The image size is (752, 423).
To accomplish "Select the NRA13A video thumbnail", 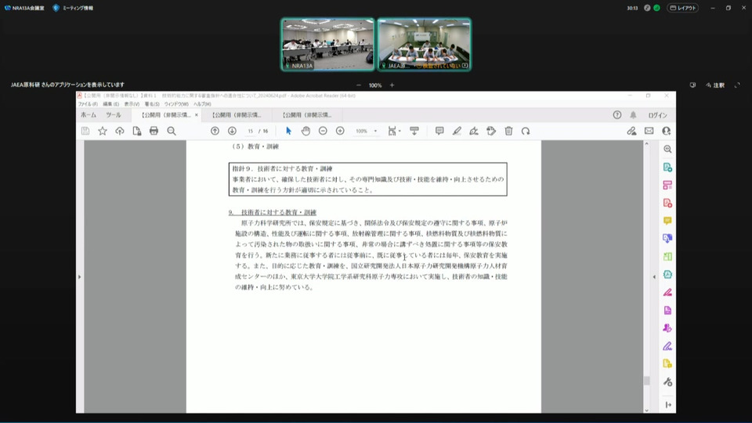I will (x=327, y=44).
